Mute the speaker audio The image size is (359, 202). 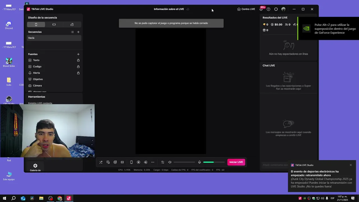[170, 162]
